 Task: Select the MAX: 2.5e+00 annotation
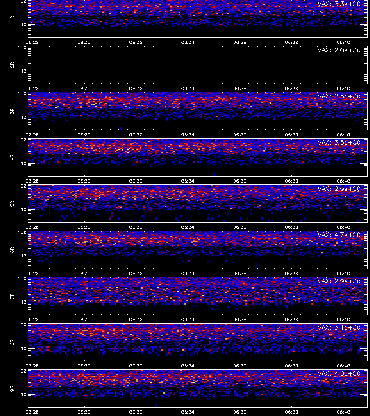coord(339,96)
